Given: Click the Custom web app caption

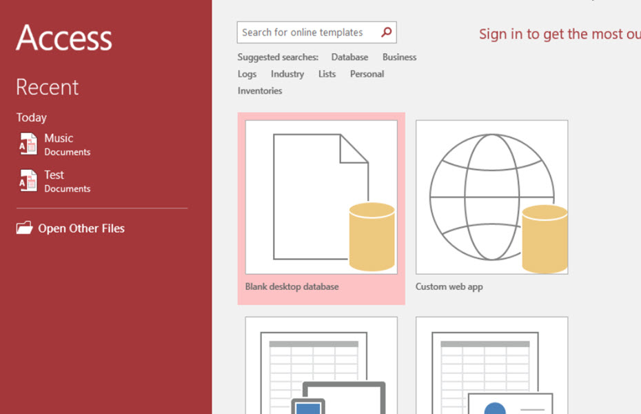Looking at the screenshot, I should (x=449, y=287).
